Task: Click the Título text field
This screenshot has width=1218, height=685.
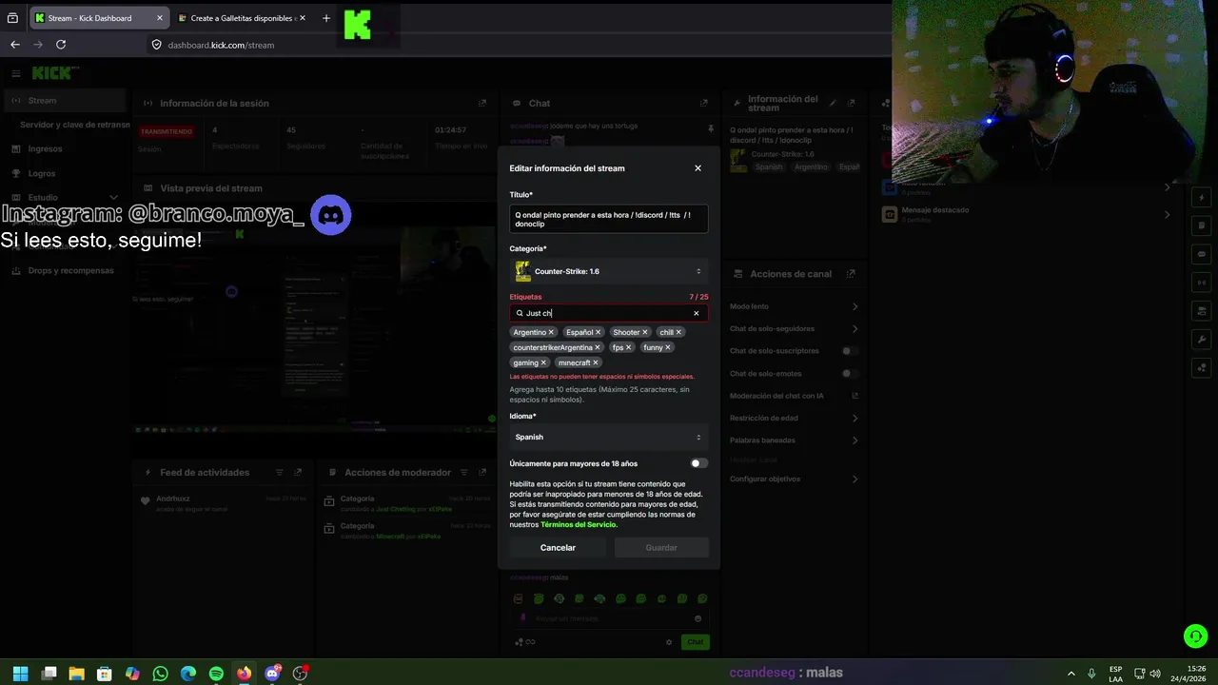Action: click(x=608, y=219)
